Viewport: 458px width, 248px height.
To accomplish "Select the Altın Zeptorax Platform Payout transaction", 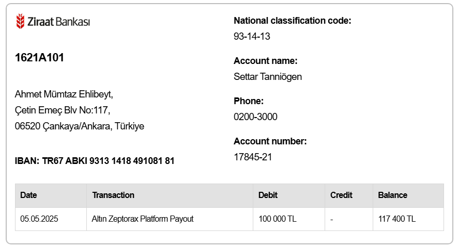I will pos(143,219).
